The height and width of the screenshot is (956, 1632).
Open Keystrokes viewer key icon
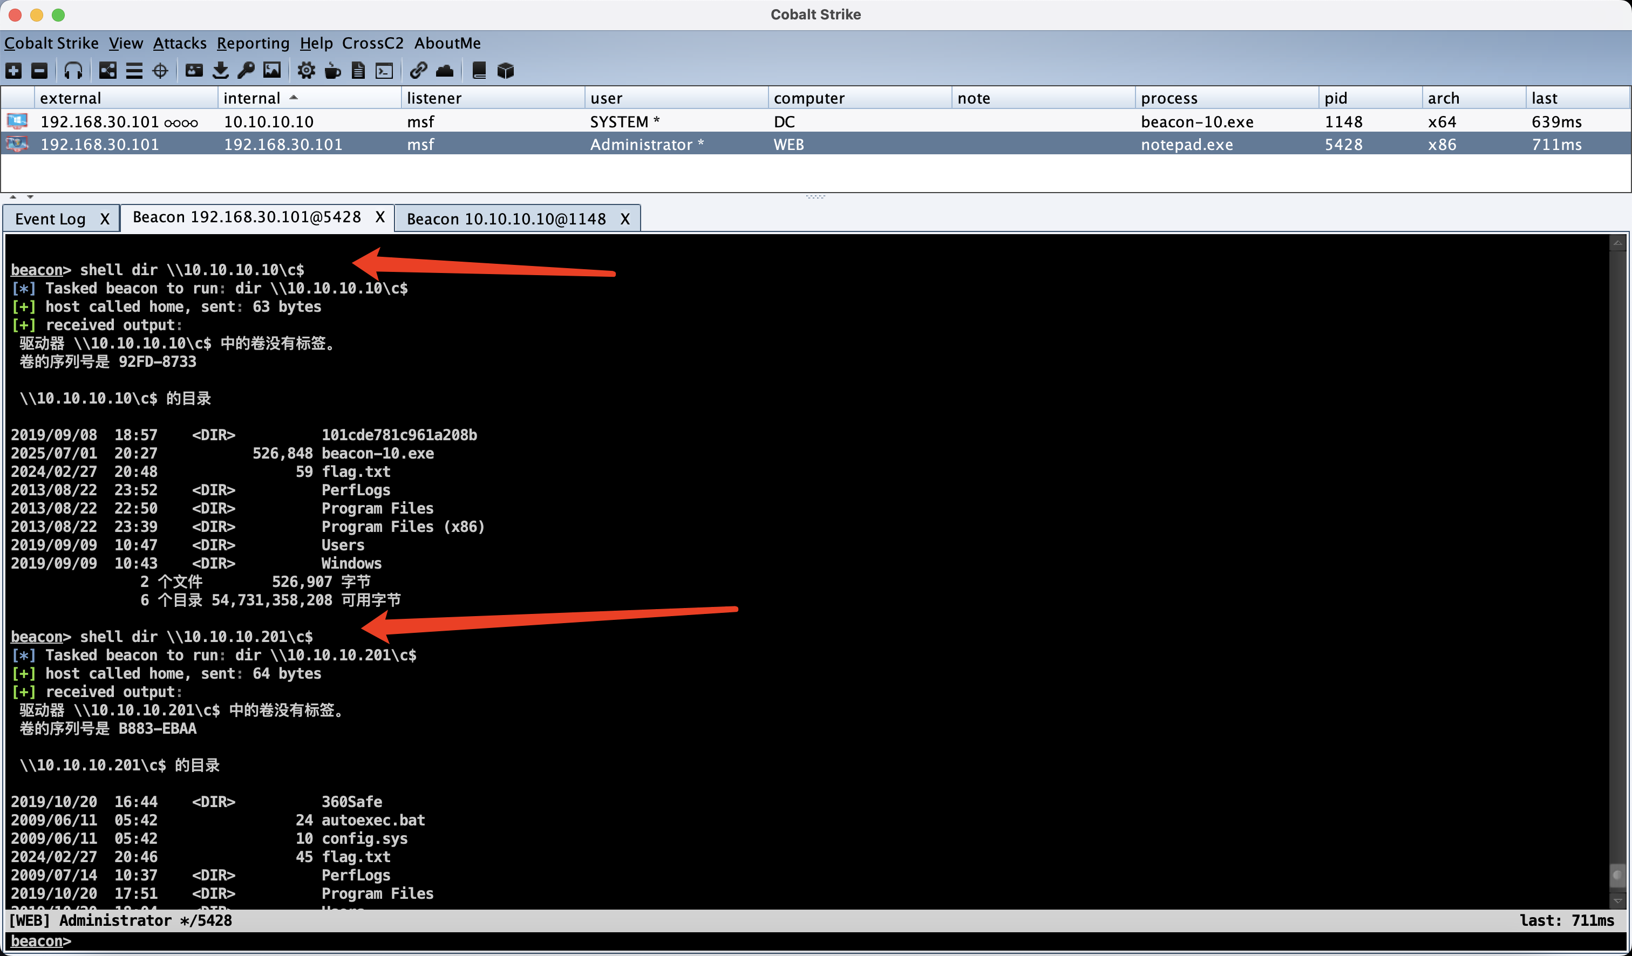click(246, 71)
